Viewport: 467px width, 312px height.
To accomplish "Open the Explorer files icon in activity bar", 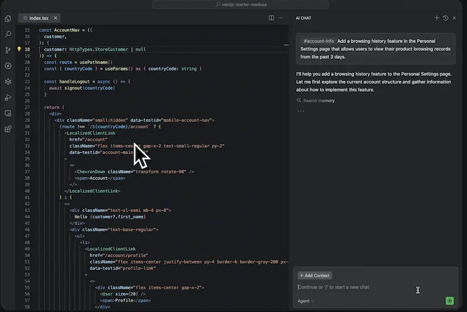I will [x=8, y=19].
